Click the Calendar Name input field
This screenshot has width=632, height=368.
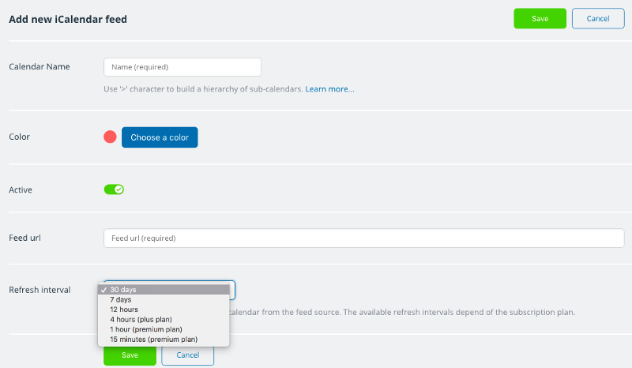pyautogui.click(x=182, y=67)
